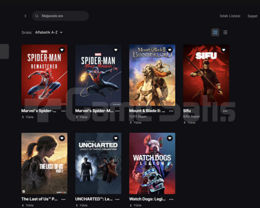Open more options for Marvel's Spider-Man Remastered
The image size is (260, 208).
63,111
